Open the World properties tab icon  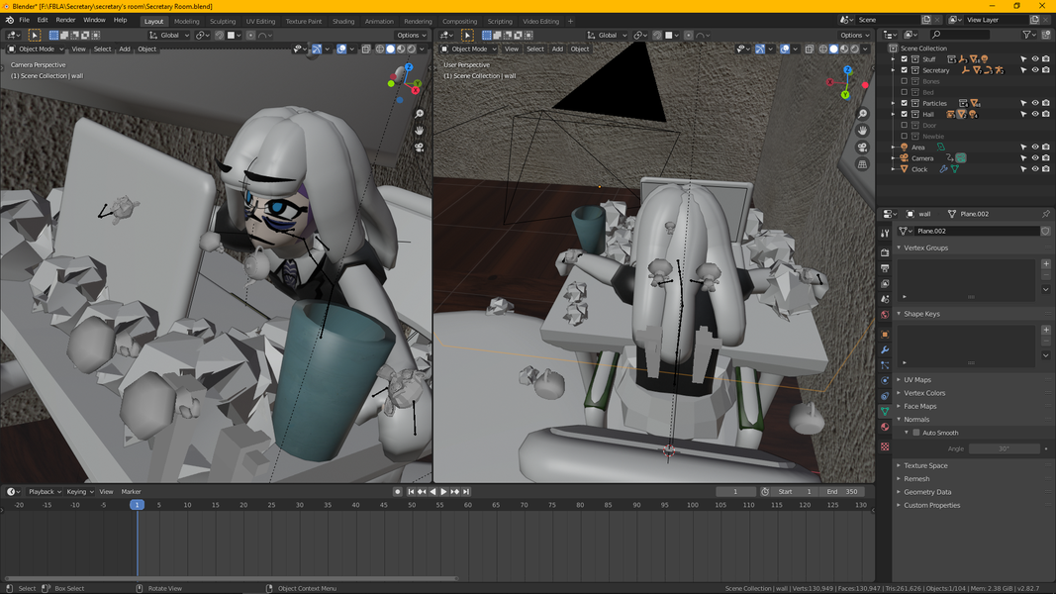(x=885, y=315)
